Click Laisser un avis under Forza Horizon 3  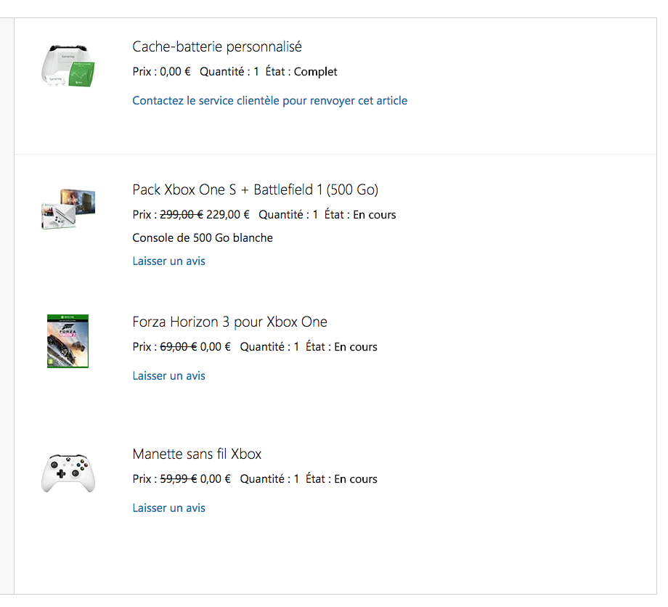click(168, 375)
